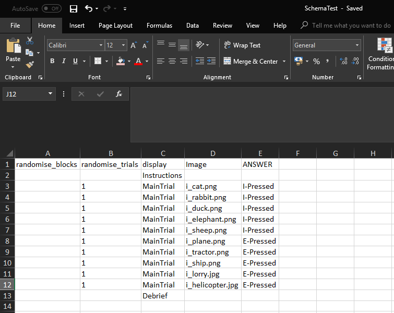This screenshot has height=313, width=394.
Task: Click the Save icon in title bar
Action: point(74,9)
